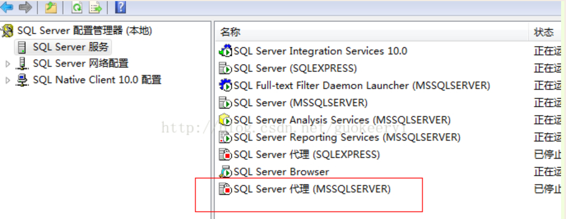
Task: Select SQL Server Reporting Services (MSSQLSERVER)
Action: tap(347, 137)
